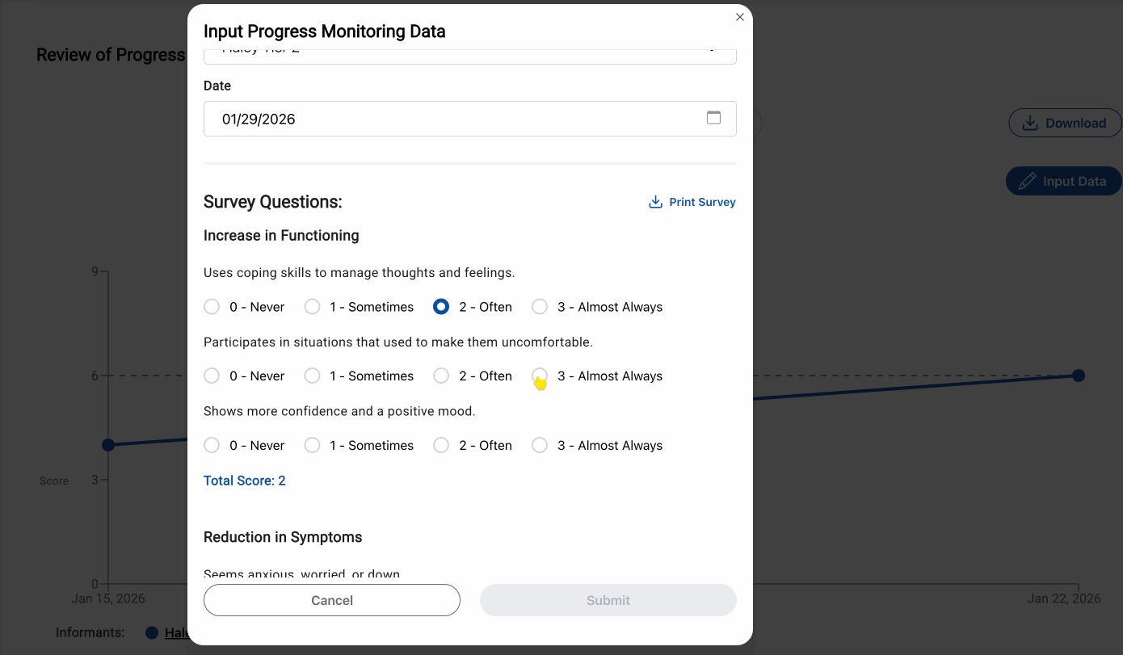Click the Total Score: 2 text
This screenshot has height=655, width=1123.
coord(244,481)
